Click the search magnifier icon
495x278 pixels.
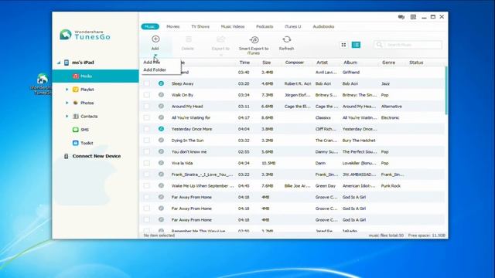click(380, 45)
